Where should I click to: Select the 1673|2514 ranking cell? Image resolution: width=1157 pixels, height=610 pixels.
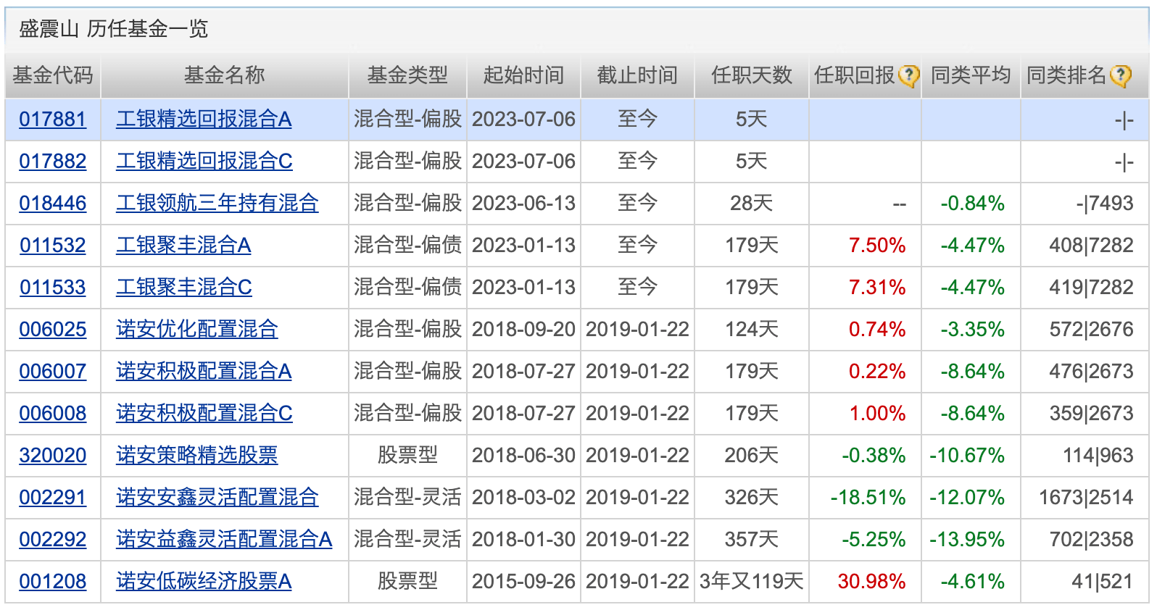[1086, 498]
